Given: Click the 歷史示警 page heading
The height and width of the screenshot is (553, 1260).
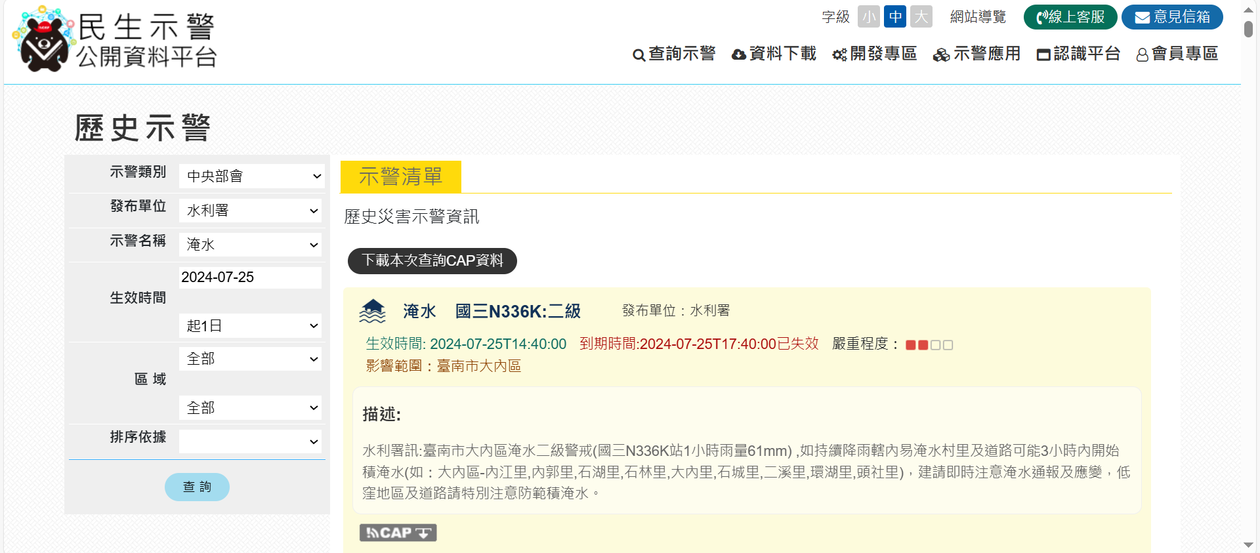Looking at the screenshot, I should click(142, 128).
